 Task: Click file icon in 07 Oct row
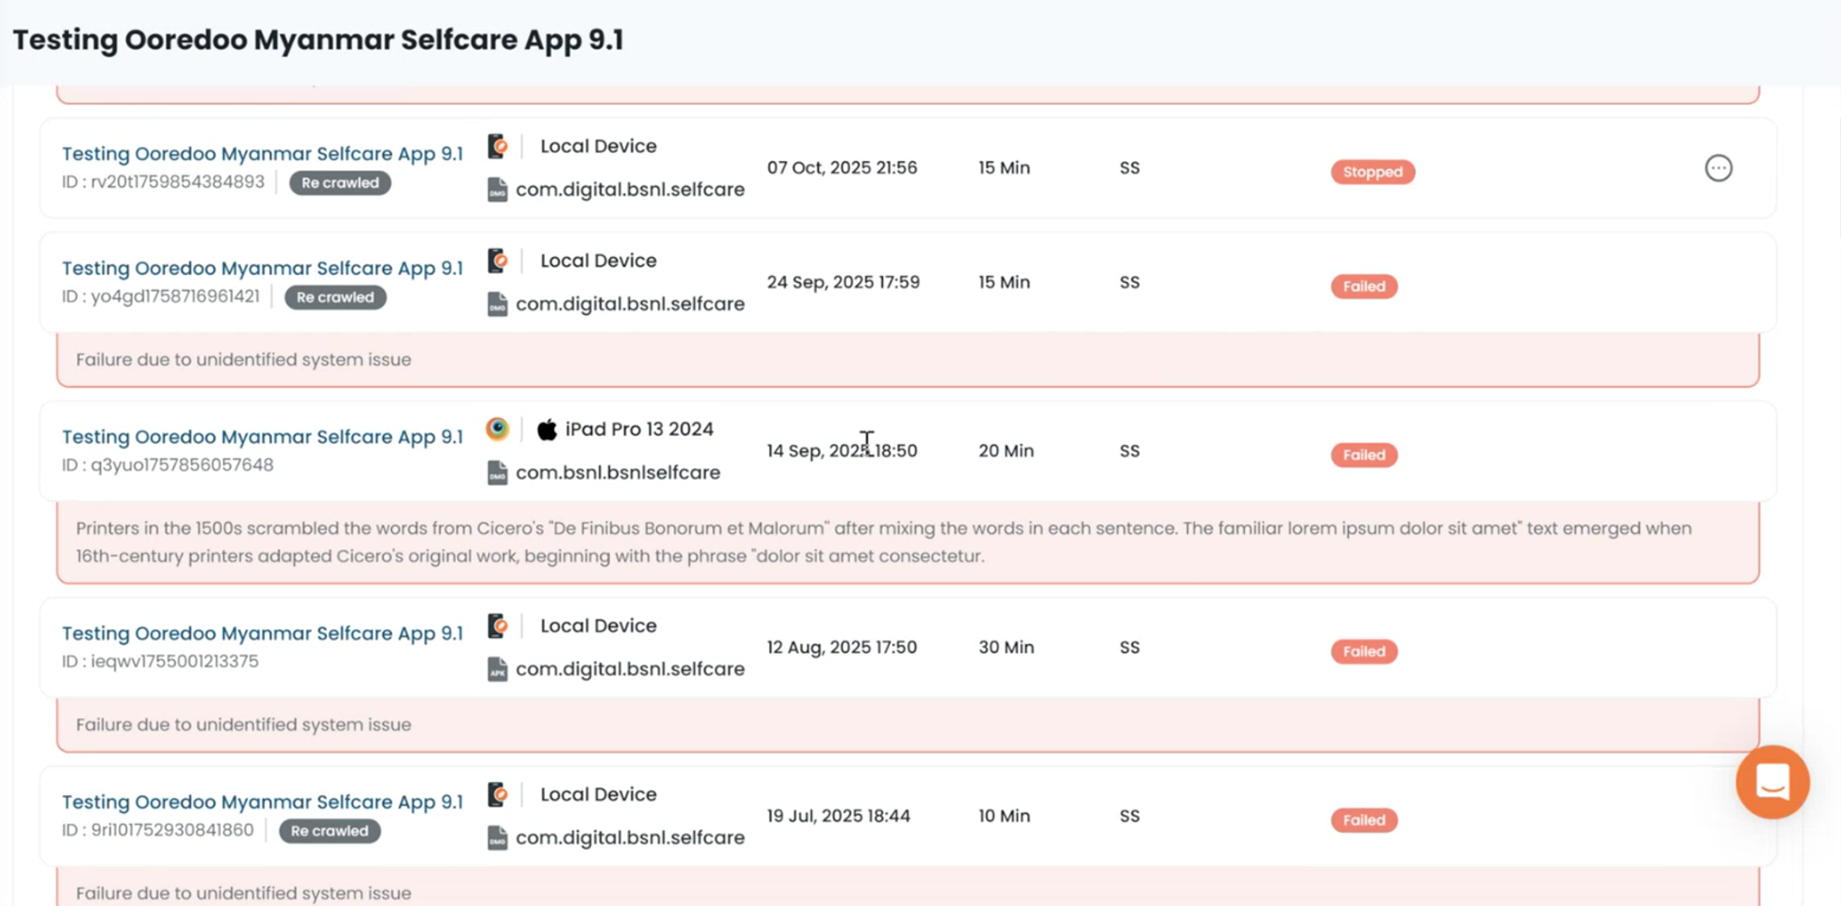(497, 190)
